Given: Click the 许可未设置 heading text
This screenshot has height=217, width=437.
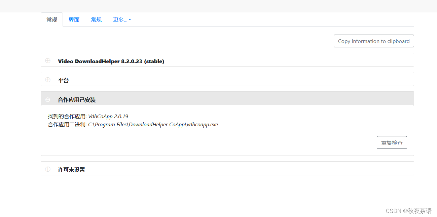Looking at the screenshot, I should pos(71,170).
